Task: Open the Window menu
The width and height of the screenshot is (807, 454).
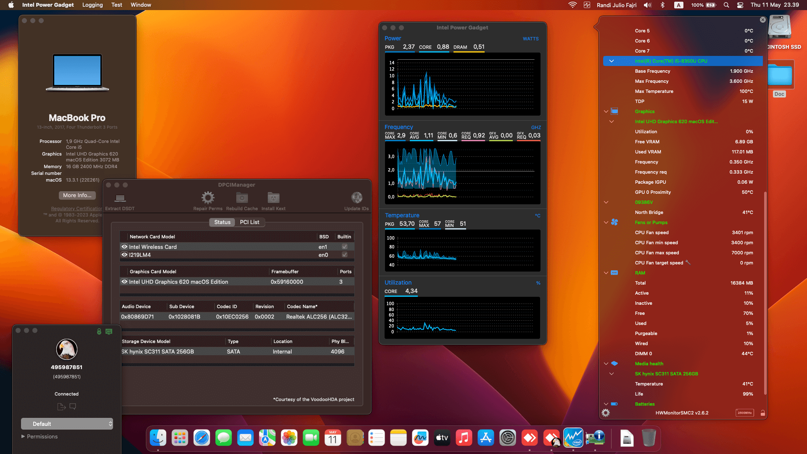Action: (x=141, y=5)
